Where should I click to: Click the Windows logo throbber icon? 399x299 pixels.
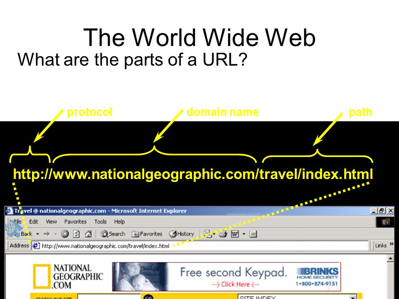point(385,222)
